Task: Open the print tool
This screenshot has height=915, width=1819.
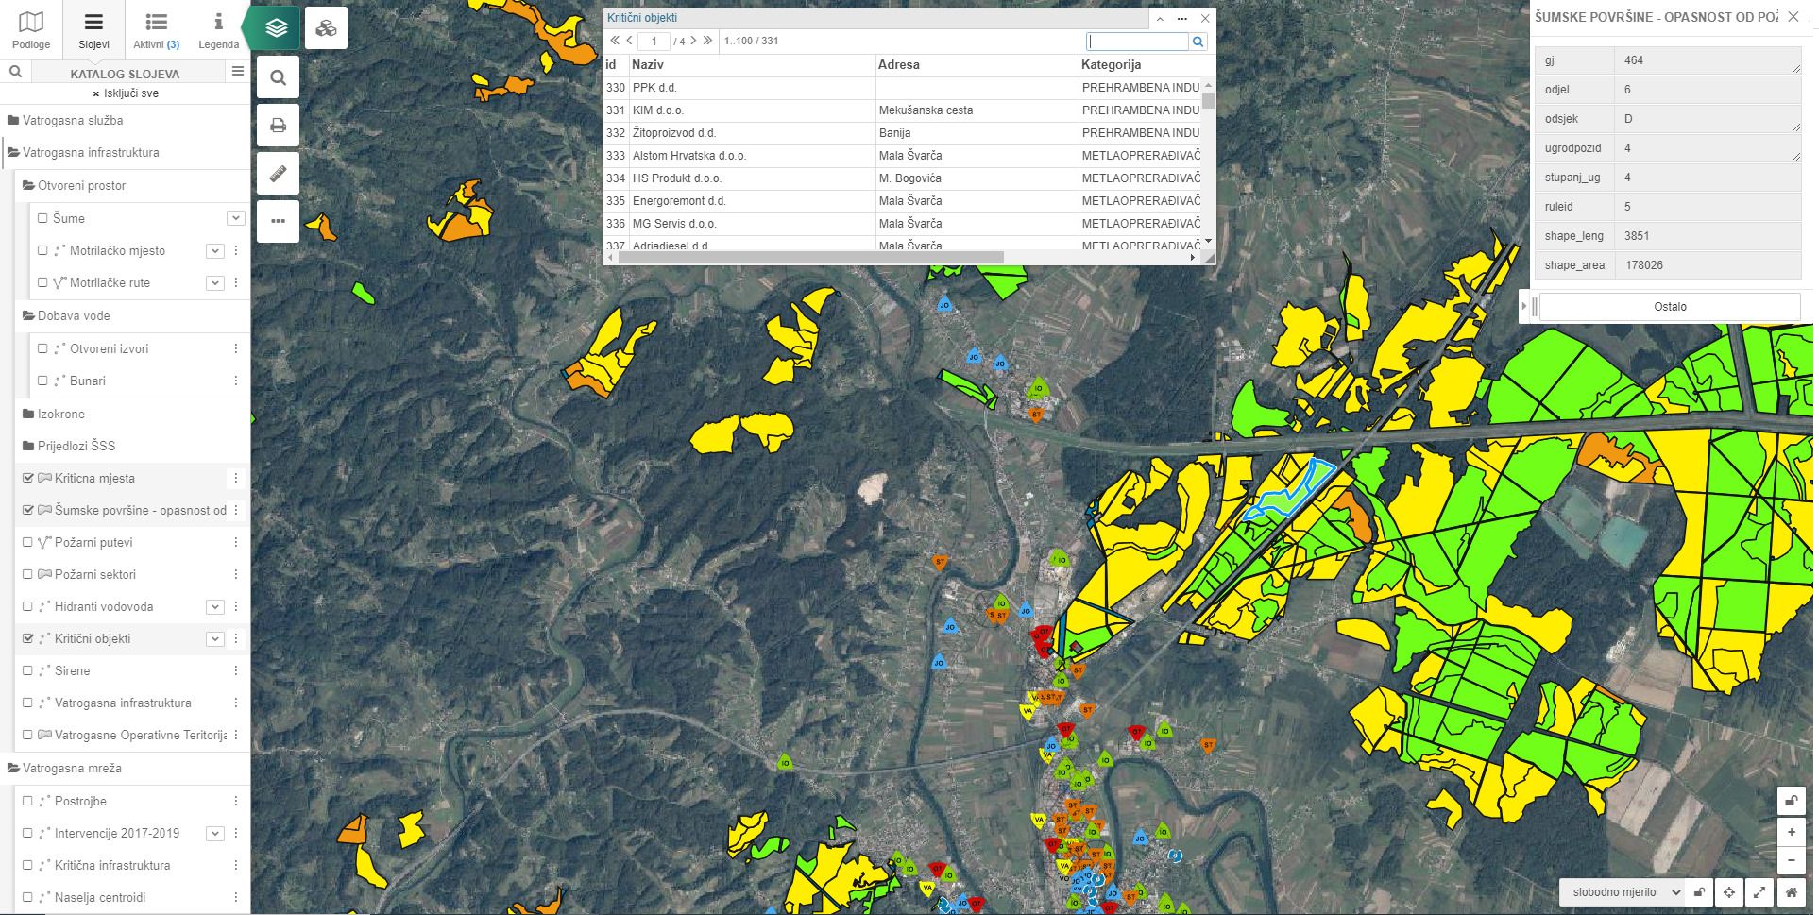Action: [278, 126]
